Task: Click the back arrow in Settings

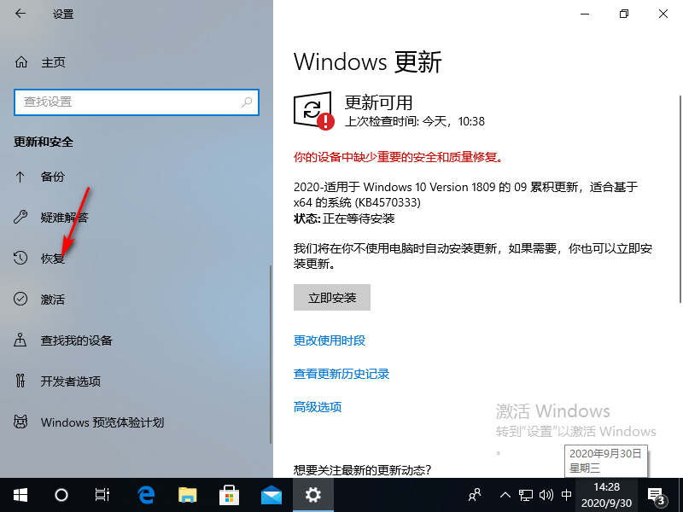Action: (20, 15)
